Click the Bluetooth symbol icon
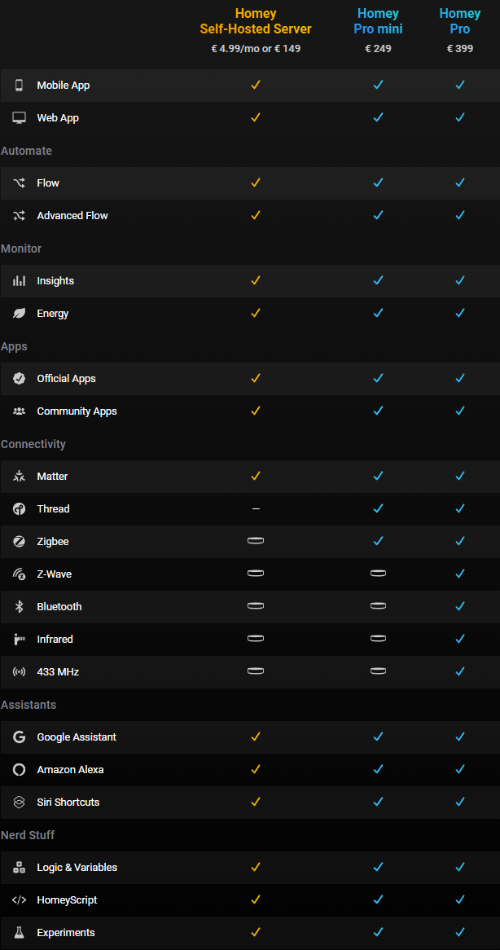500x950 pixels. point(19,606)
